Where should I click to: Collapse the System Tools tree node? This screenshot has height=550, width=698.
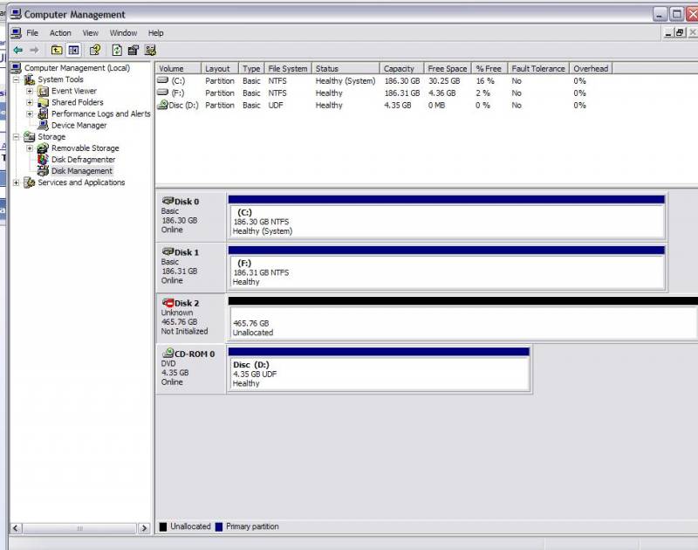[16, 79]
